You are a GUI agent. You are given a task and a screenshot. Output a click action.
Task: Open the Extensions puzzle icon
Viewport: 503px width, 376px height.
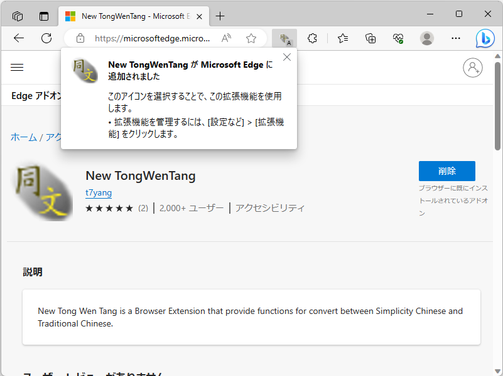pyautogui.click(x=312, y=38)
